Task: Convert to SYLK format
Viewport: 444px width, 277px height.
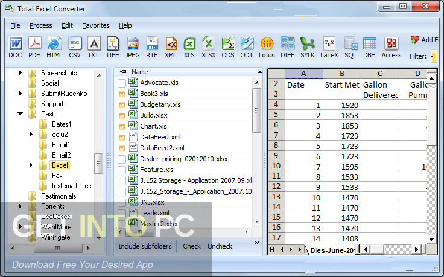Action: pyautogui.click(x=308, y=47)
